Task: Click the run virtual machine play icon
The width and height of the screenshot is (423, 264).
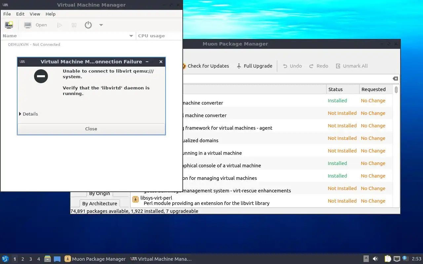Action: pyautogui.click(x=59, y=25)
